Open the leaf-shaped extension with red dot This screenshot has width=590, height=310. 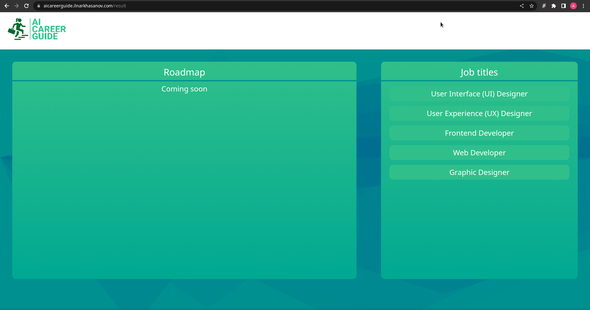(x=544, y=6)
